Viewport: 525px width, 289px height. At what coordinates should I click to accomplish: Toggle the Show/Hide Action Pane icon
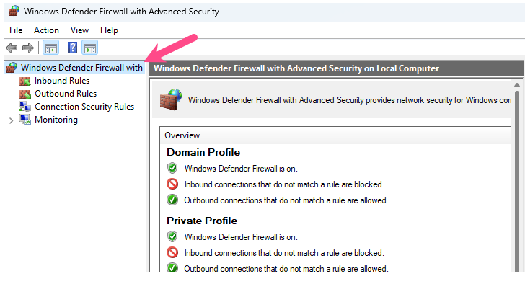click(x=89, y=48)
